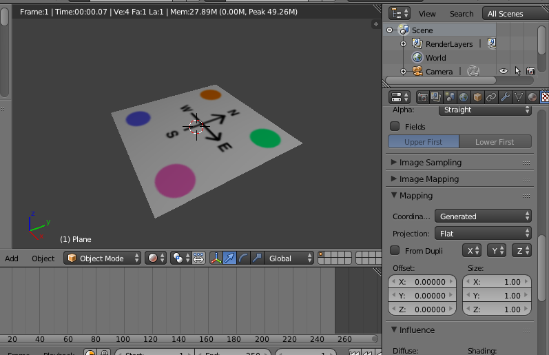Open the outliner Search menu

tap(462, 14)
